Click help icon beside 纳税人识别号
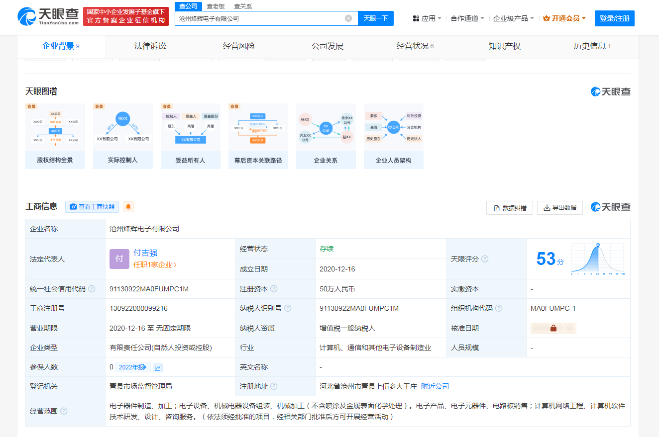This screenshot has width=659, height=437. coord(288,308)
